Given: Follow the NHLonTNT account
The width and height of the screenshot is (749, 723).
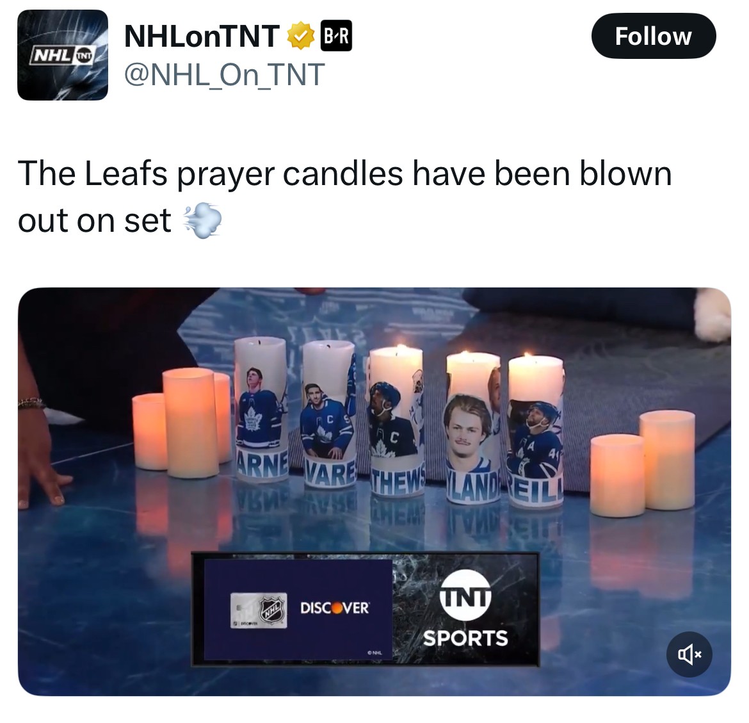Looking at the screenshot, I should pos(653,37).
